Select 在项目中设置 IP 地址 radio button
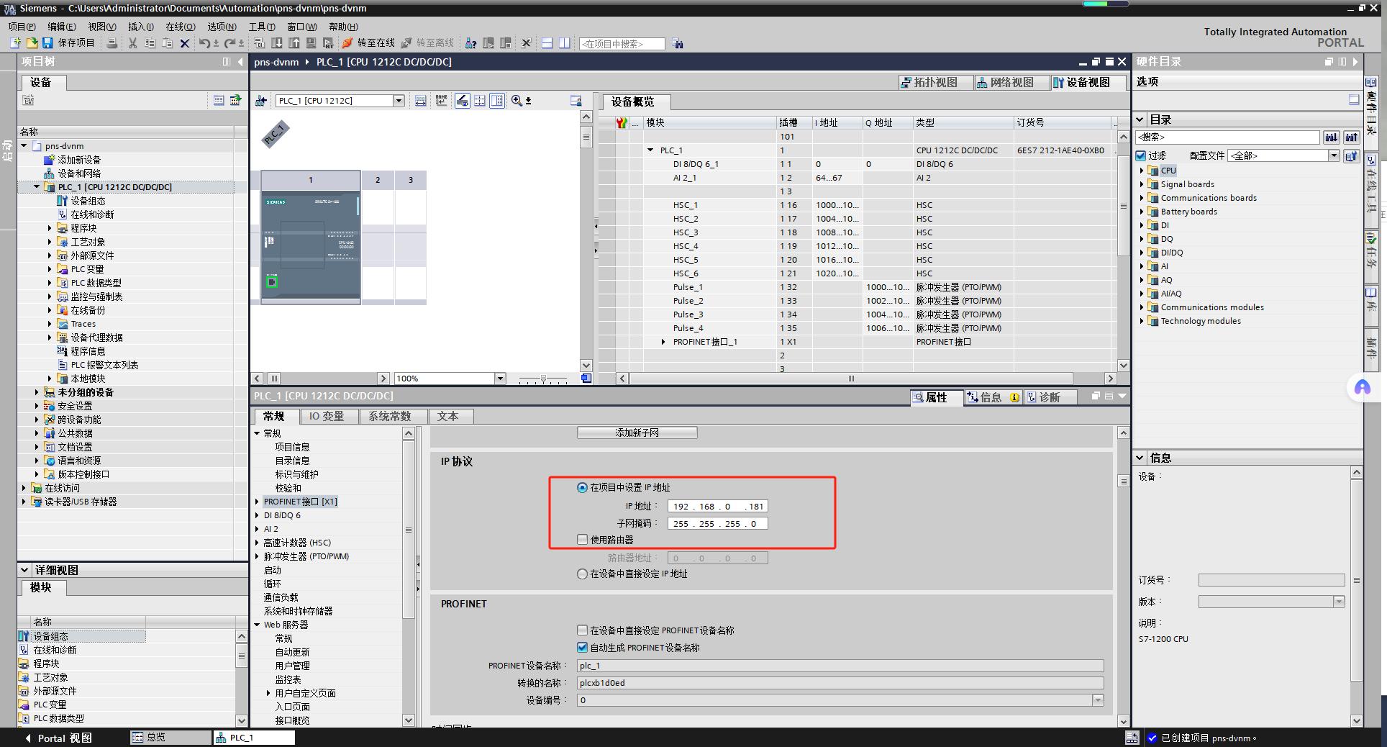 582,488
